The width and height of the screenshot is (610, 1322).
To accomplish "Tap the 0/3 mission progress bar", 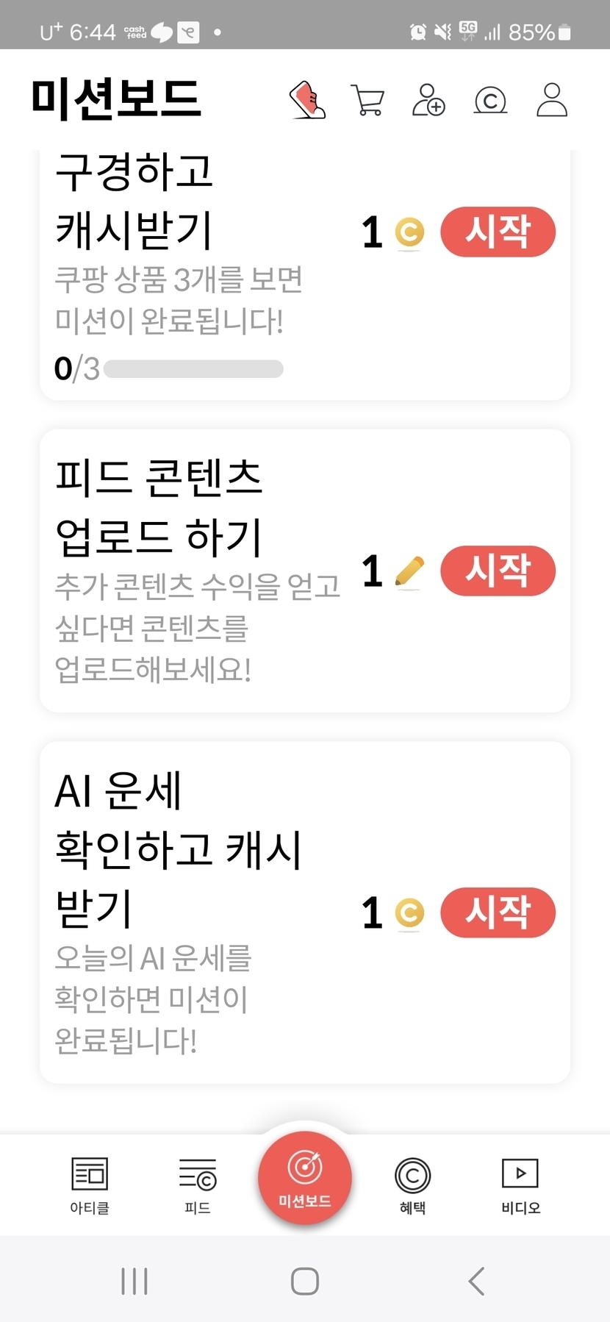I will pos(193,369).
